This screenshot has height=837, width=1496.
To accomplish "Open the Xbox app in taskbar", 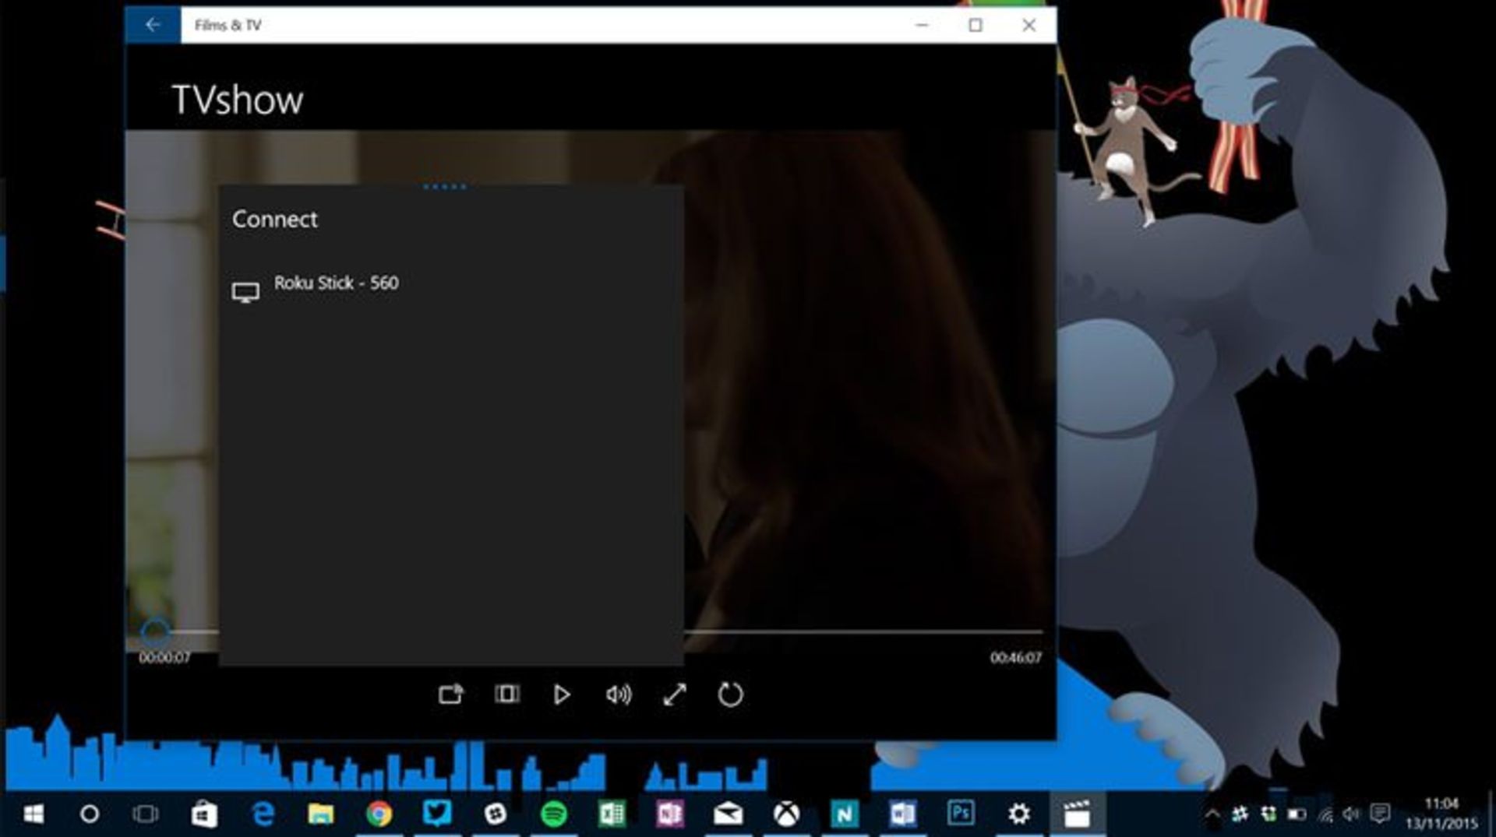I will pos(786,814).
